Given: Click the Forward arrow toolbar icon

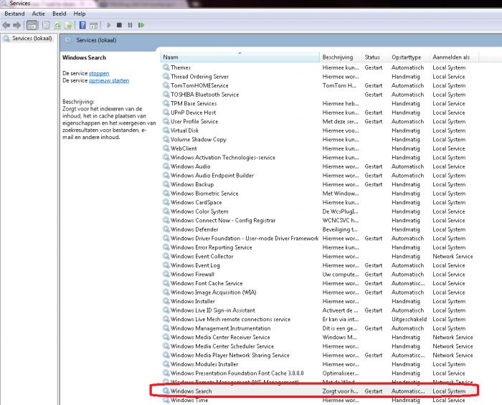Looking at the screenshot, I should click(16, 25).
